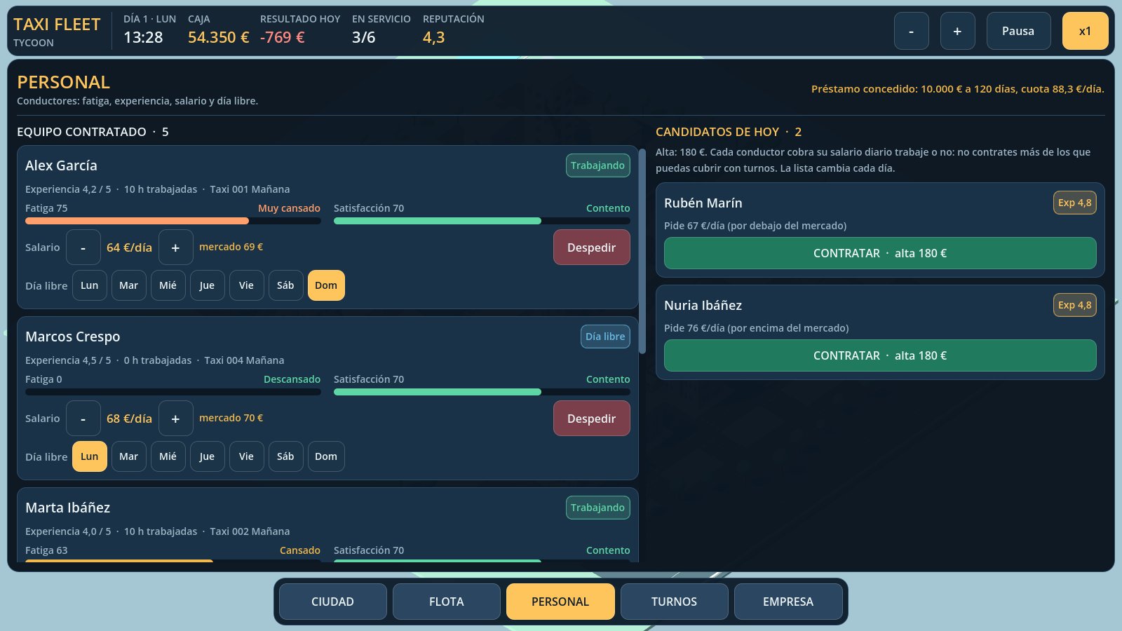
Task: Set Alex García's day off to Sáb
Action: [285, 285]
